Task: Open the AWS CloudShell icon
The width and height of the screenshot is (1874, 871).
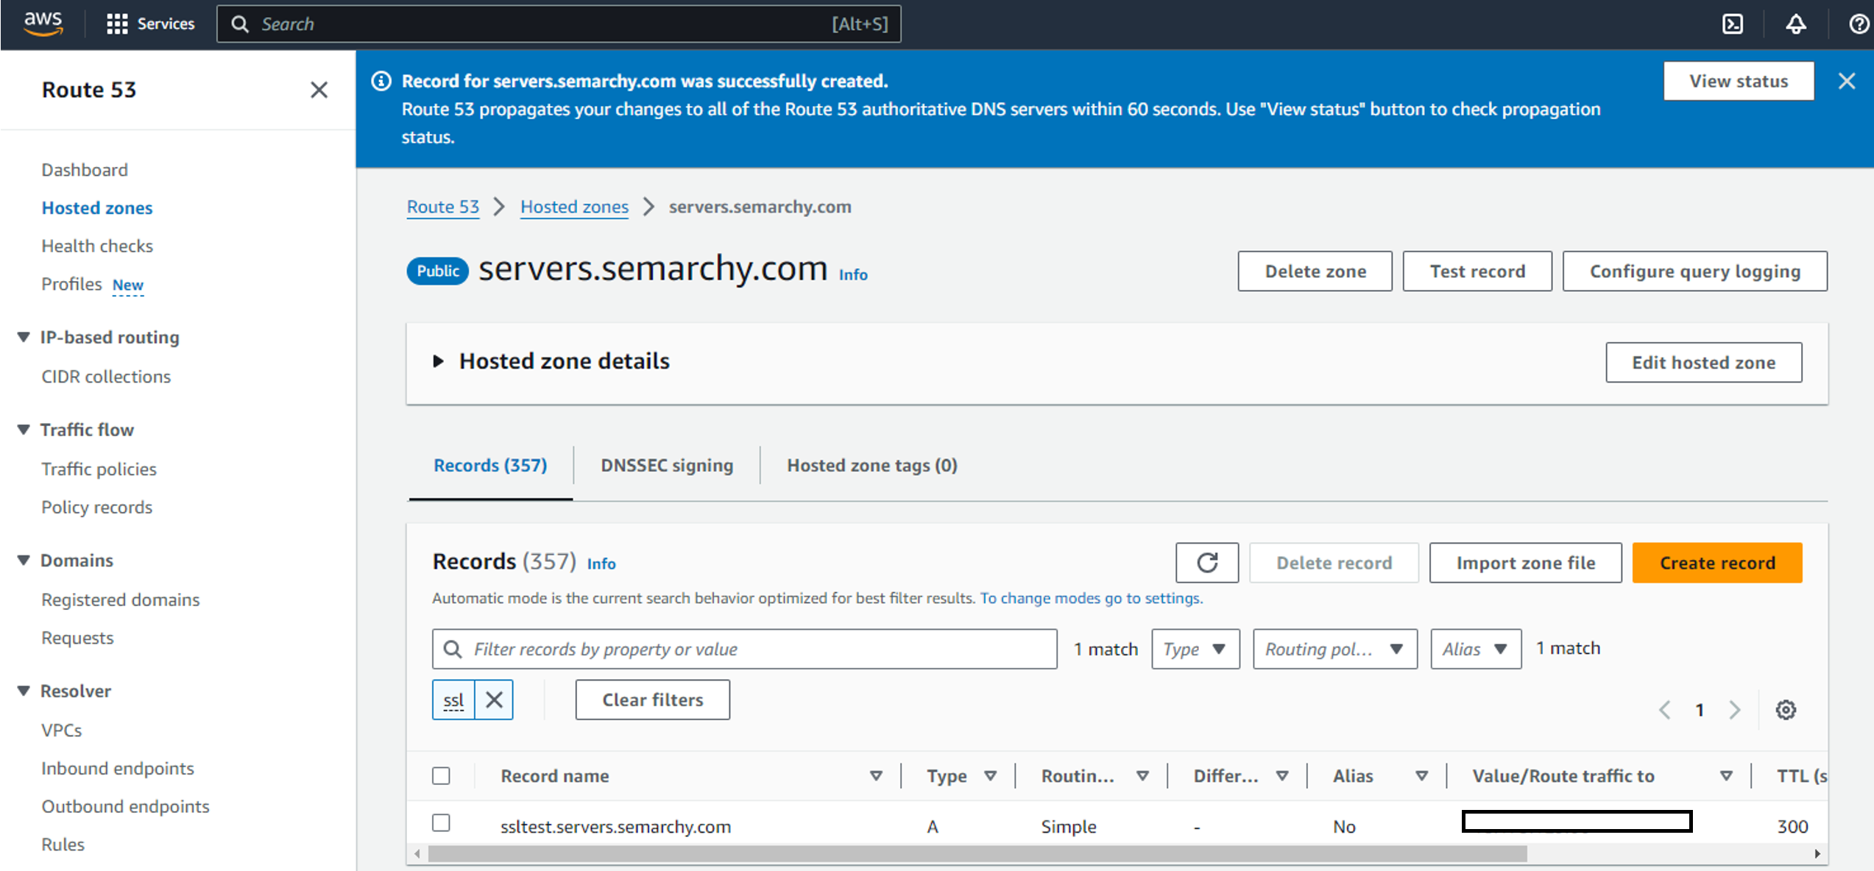Action: click(x=1733, y=24)
